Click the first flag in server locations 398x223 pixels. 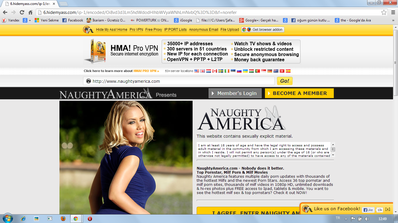tap(197, 71)
